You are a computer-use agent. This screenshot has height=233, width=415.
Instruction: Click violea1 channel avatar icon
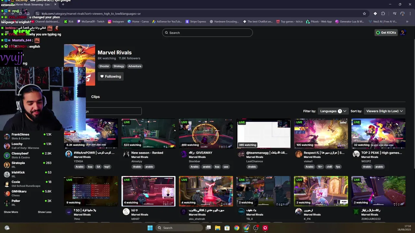tap(299, 154)
